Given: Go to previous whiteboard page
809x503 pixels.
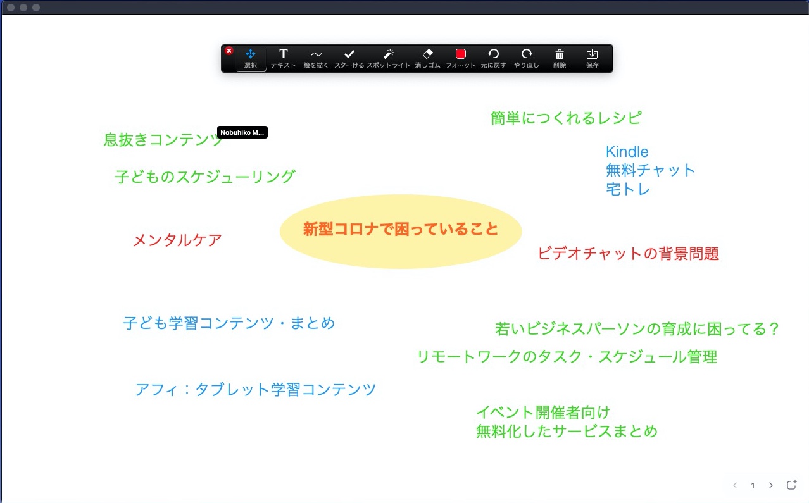Looking at the screenshot, I should click(735, 485).
